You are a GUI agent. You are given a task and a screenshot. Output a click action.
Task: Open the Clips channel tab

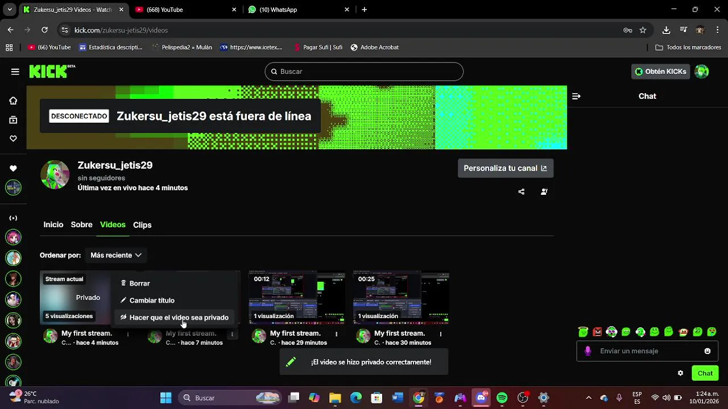142,225
